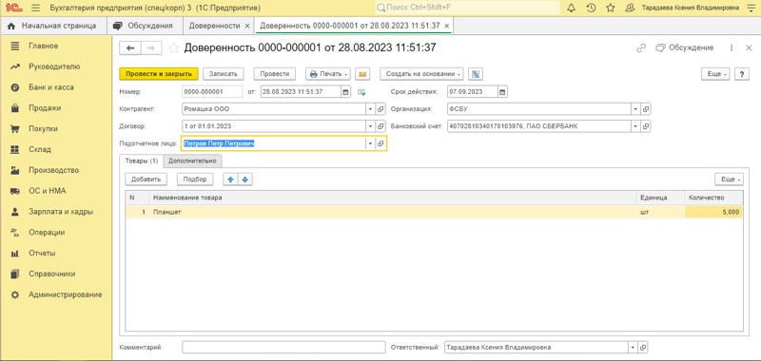Click Провести и закрыть button

(x=159, y=74)
